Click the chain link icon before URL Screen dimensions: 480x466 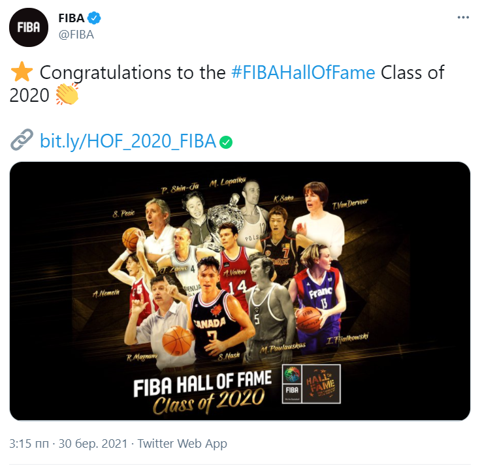click(x=22, y=140)
